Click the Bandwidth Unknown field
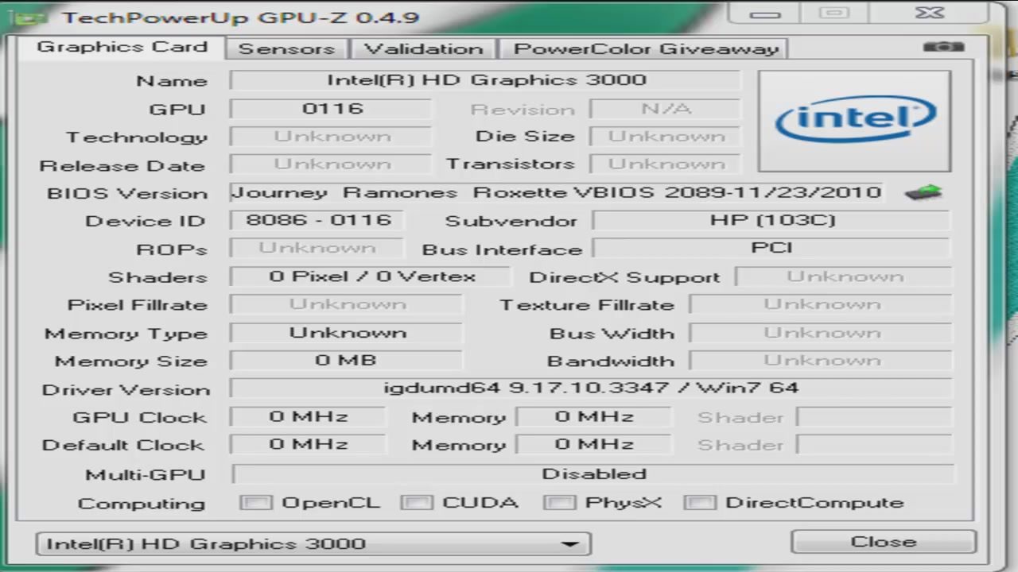 [821, 361]
